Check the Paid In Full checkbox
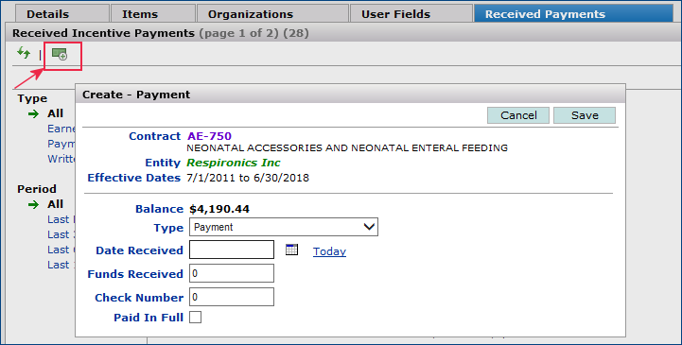 [x=195, y=318]
